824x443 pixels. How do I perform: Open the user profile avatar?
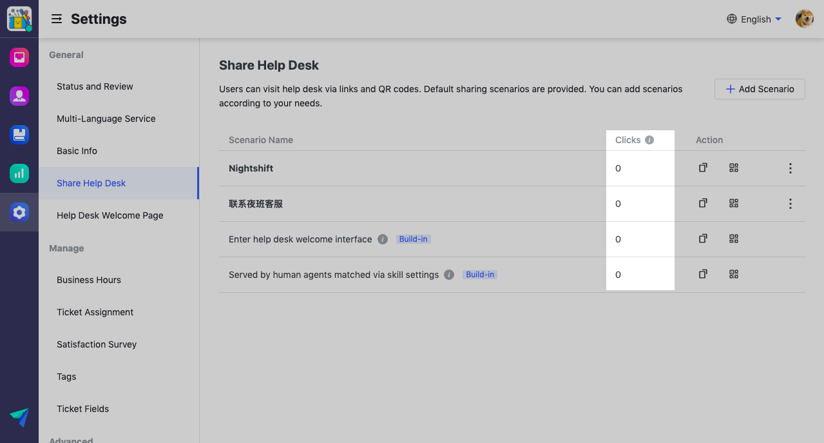tap(804, 19)
